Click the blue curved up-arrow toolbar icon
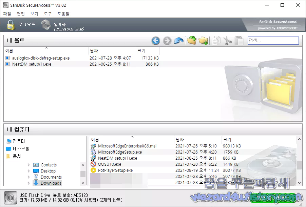This screenshot has height=207, width=306. [x=178, y=41]
